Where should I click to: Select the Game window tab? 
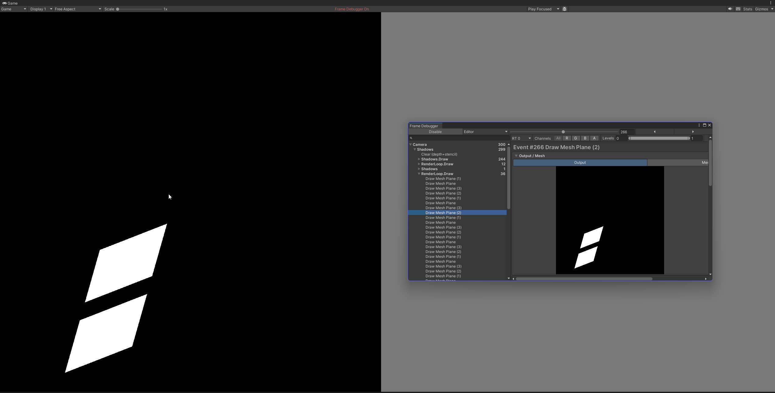click(10, 3)
